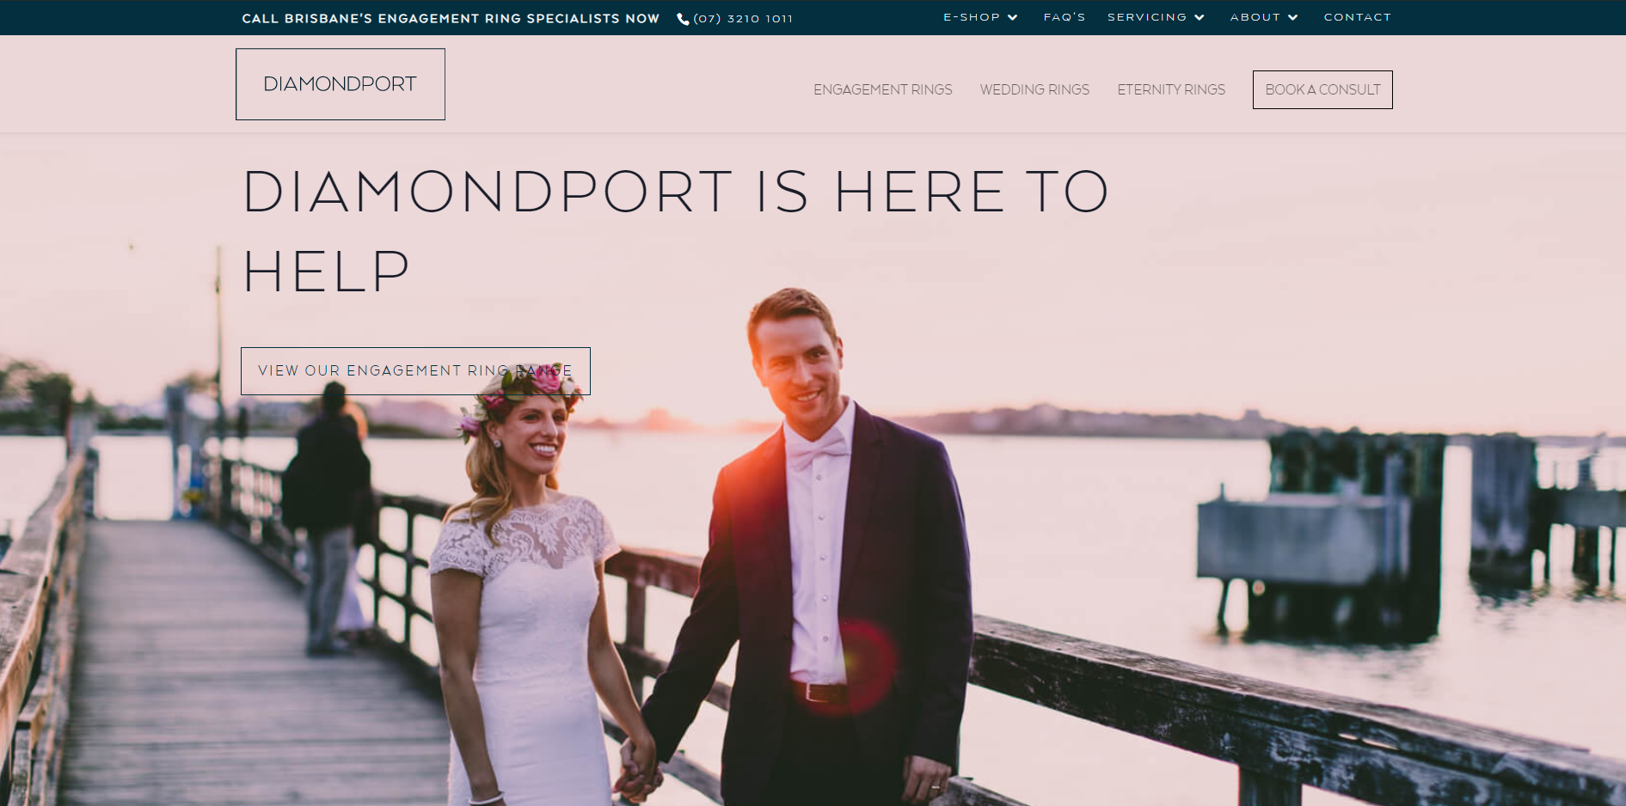Click View Our Engagement Ring Range button
This screenshot has width=1626, height=806.
pyautogui.click(x=415, y=371)
